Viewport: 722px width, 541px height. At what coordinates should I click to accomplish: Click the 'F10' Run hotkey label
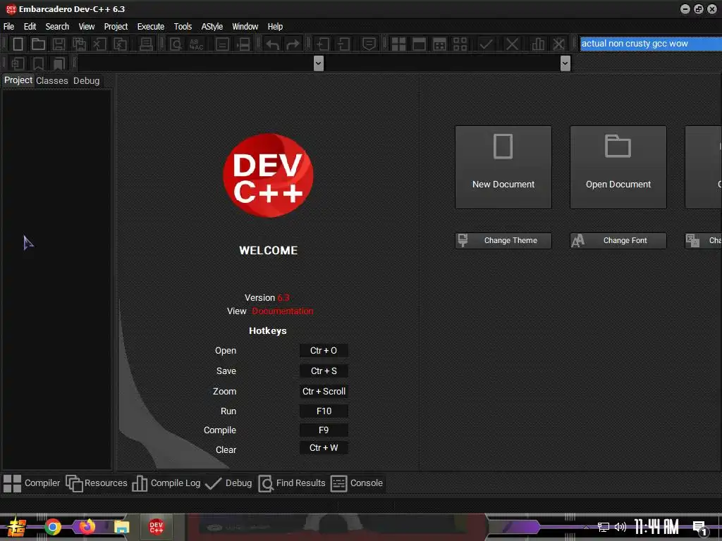[x=324, y=411]
